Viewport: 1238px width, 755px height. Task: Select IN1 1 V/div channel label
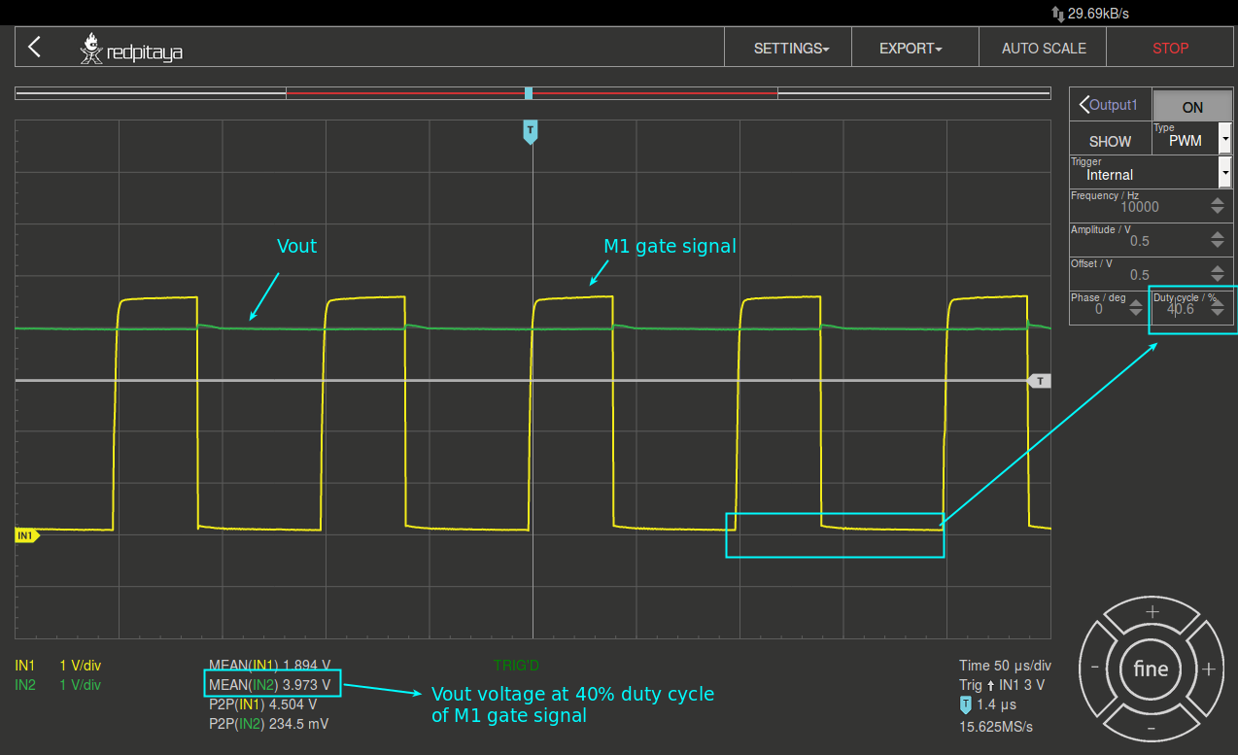[x=58, y=666]
